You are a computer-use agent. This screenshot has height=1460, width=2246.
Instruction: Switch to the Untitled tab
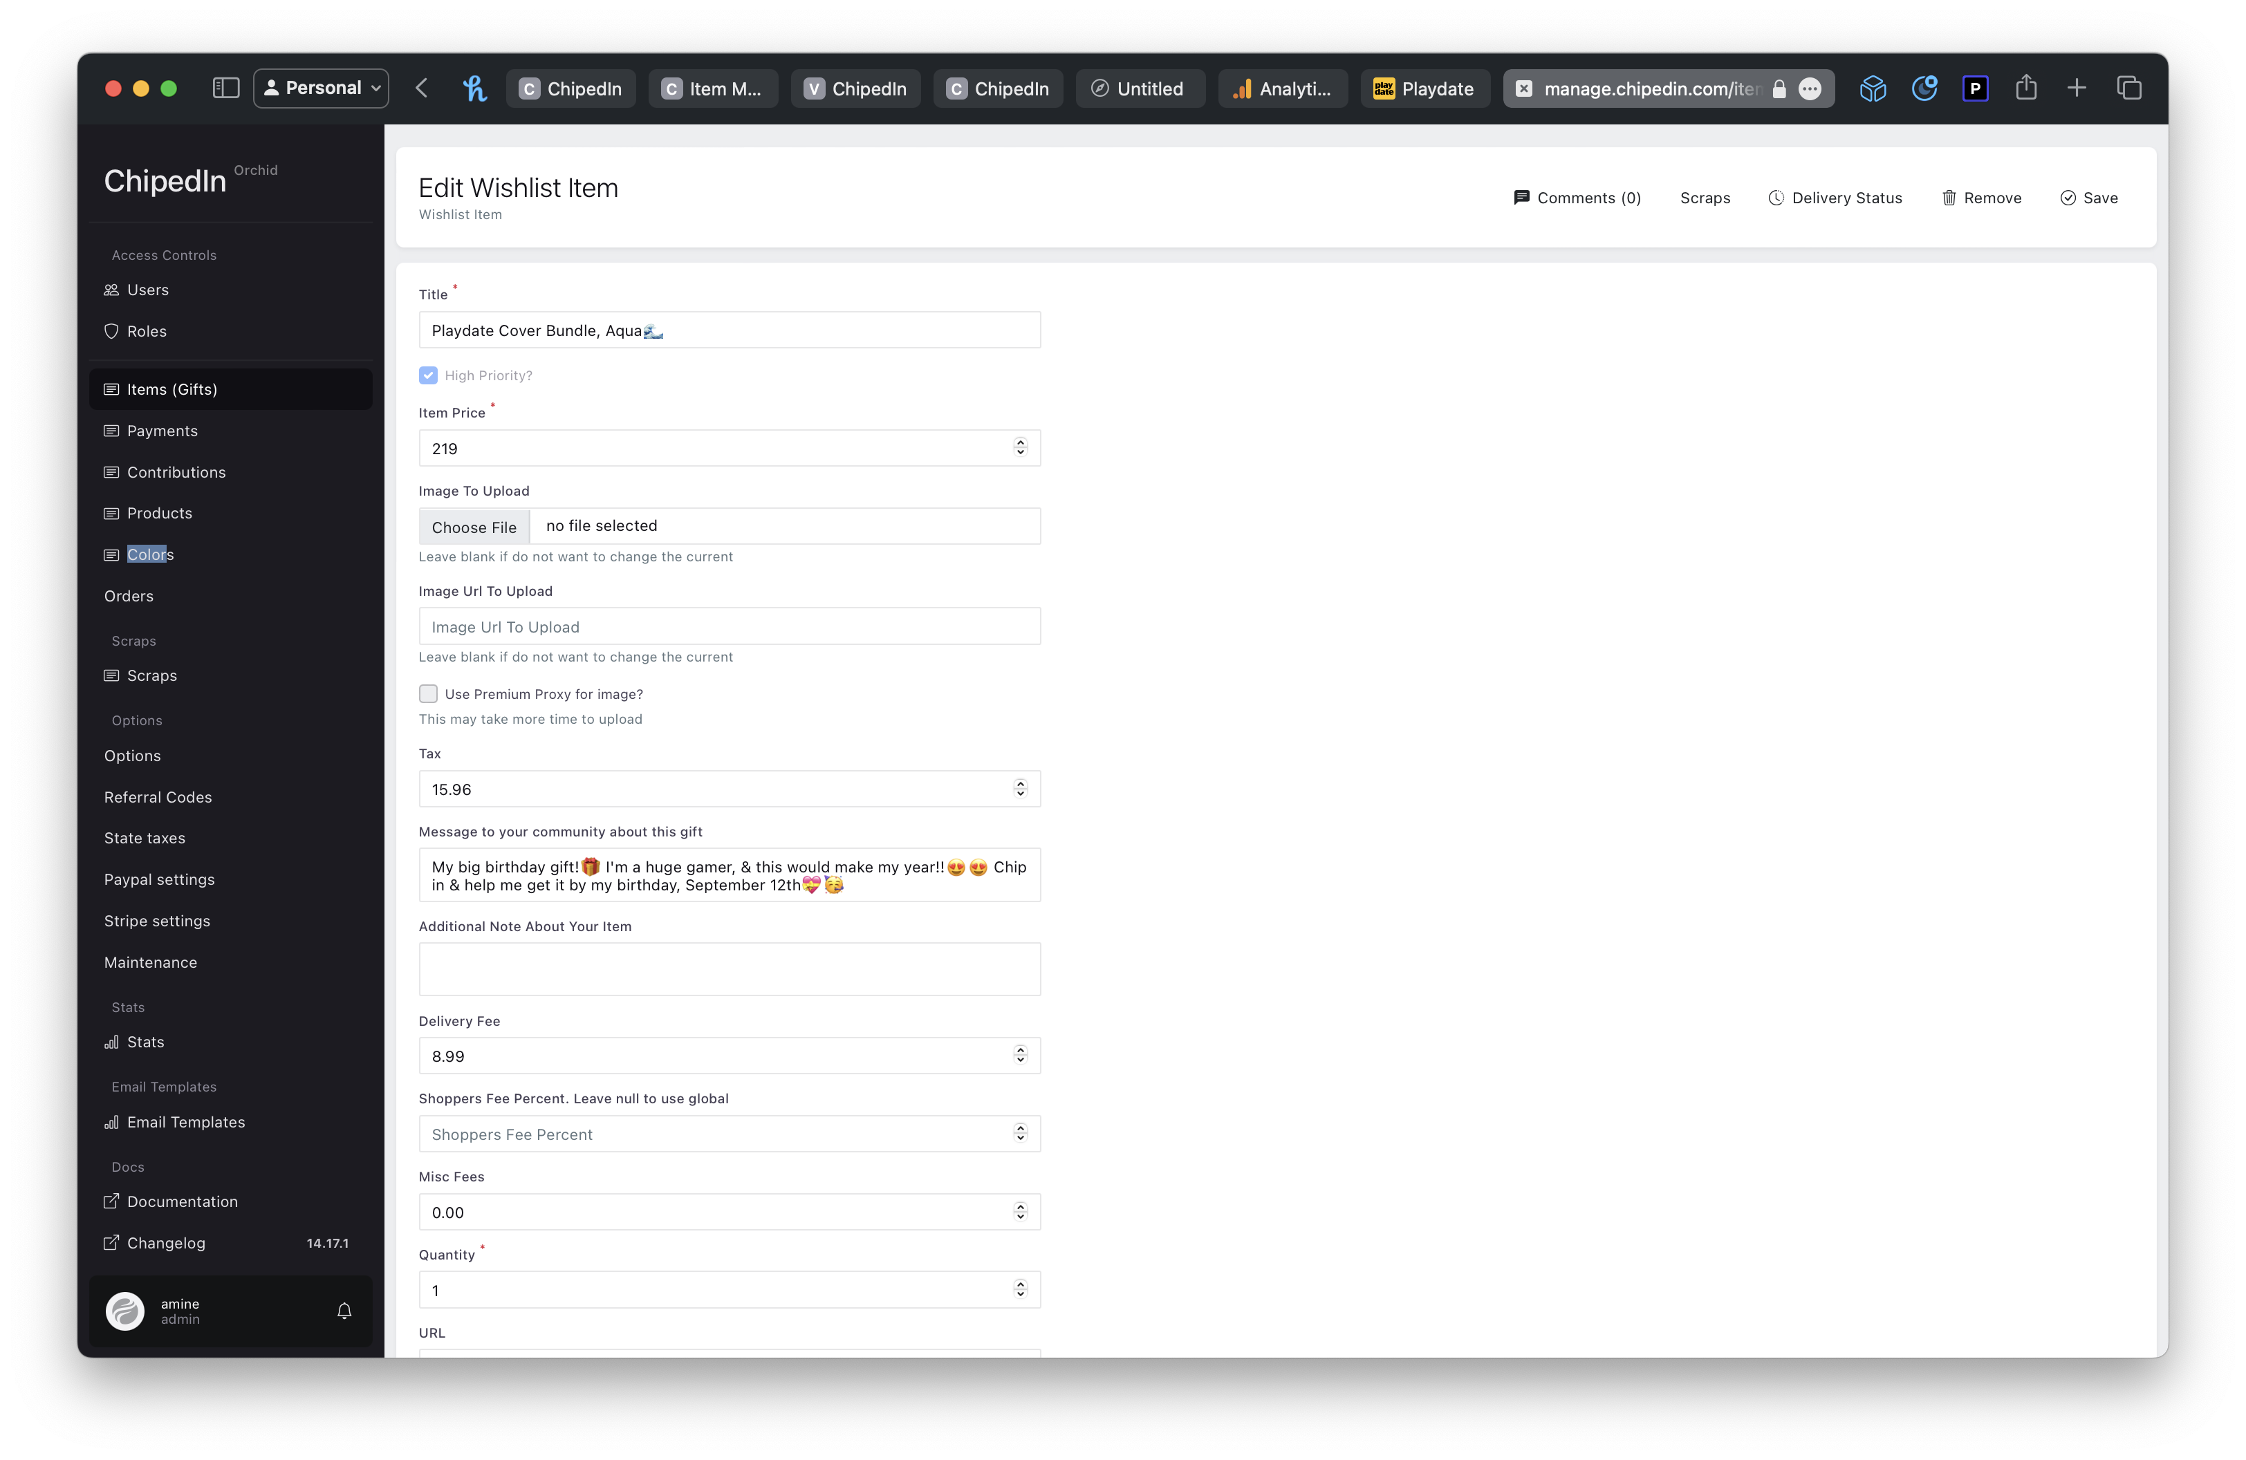click(x=1140, y=88)
